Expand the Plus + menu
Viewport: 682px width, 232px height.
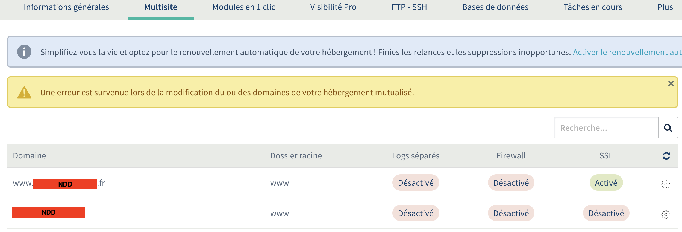pyautogui.click(x=668, y=7)
